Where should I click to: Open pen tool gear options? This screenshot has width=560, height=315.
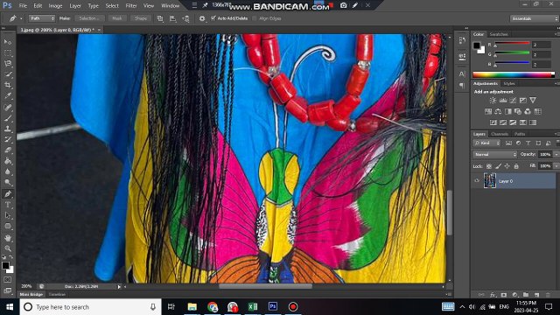(202, 18)
